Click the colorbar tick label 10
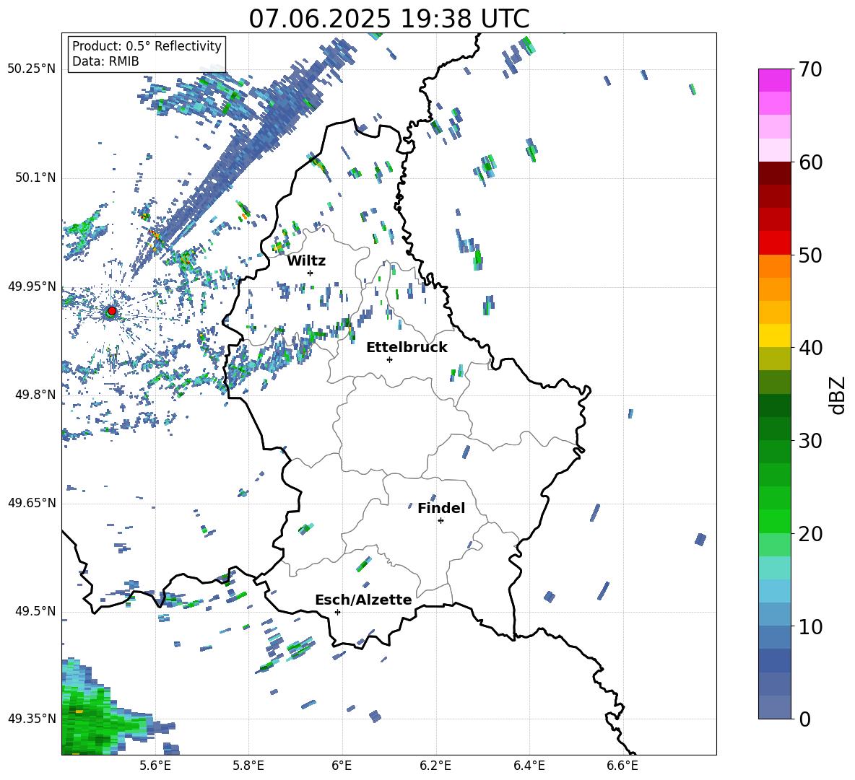The width and height of the screenshot is (855, 780). tap(810, 626)
